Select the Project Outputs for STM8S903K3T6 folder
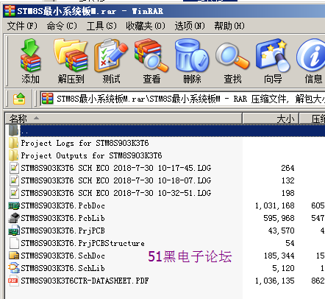The image size is (325, 299). coord(91,155)
